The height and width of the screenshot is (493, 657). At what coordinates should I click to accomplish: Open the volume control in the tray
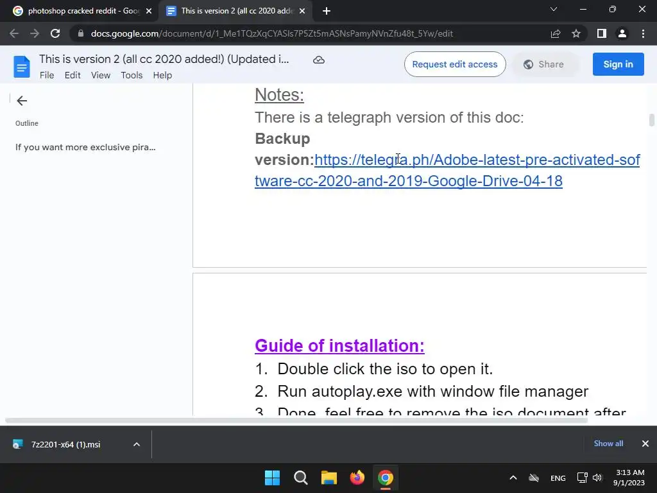[x=597, y=478]
